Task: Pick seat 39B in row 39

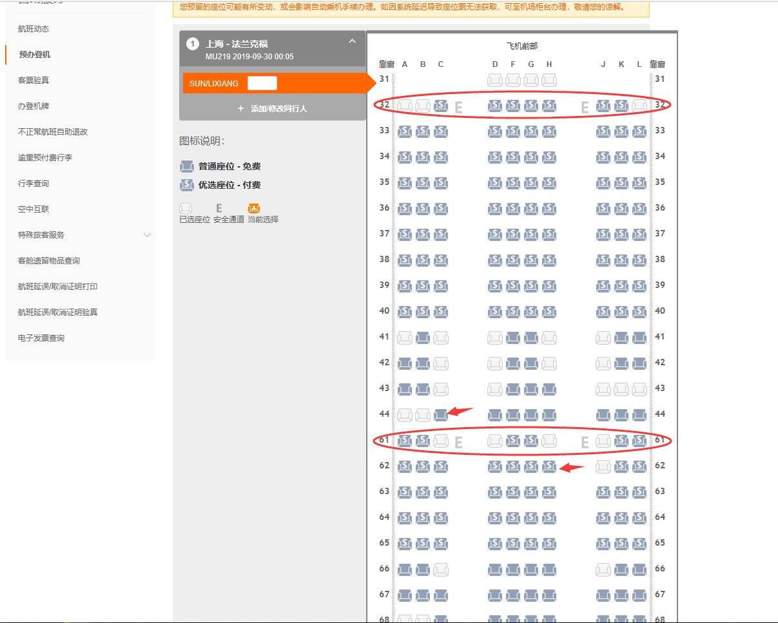Action: coord(423,286)
